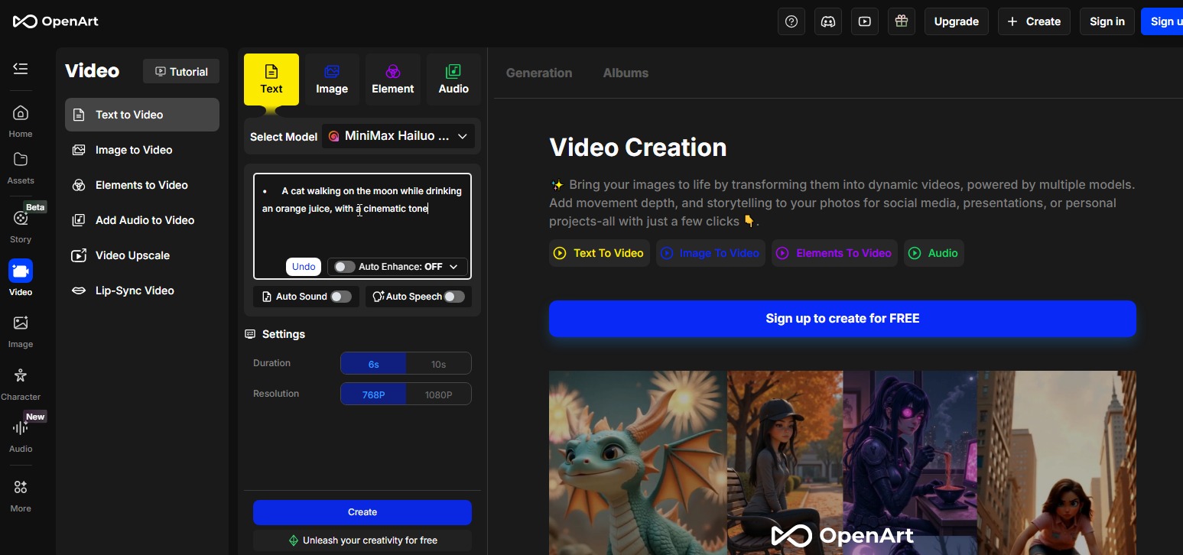Open the help question mark icon
The image size is (1183, 555).
pyautogui.click(x=791, y=21)
